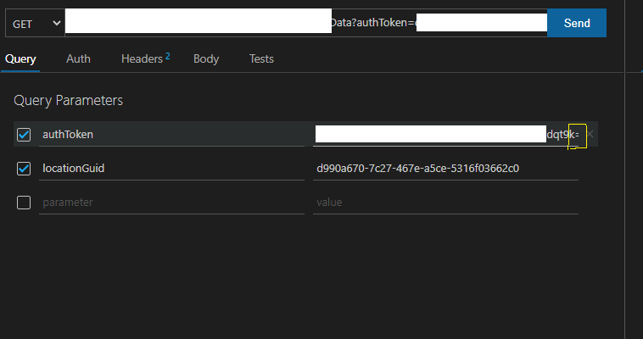Open the Tests tab
The height and width of the screenshot is (339, 643).
tap(261, 59)
